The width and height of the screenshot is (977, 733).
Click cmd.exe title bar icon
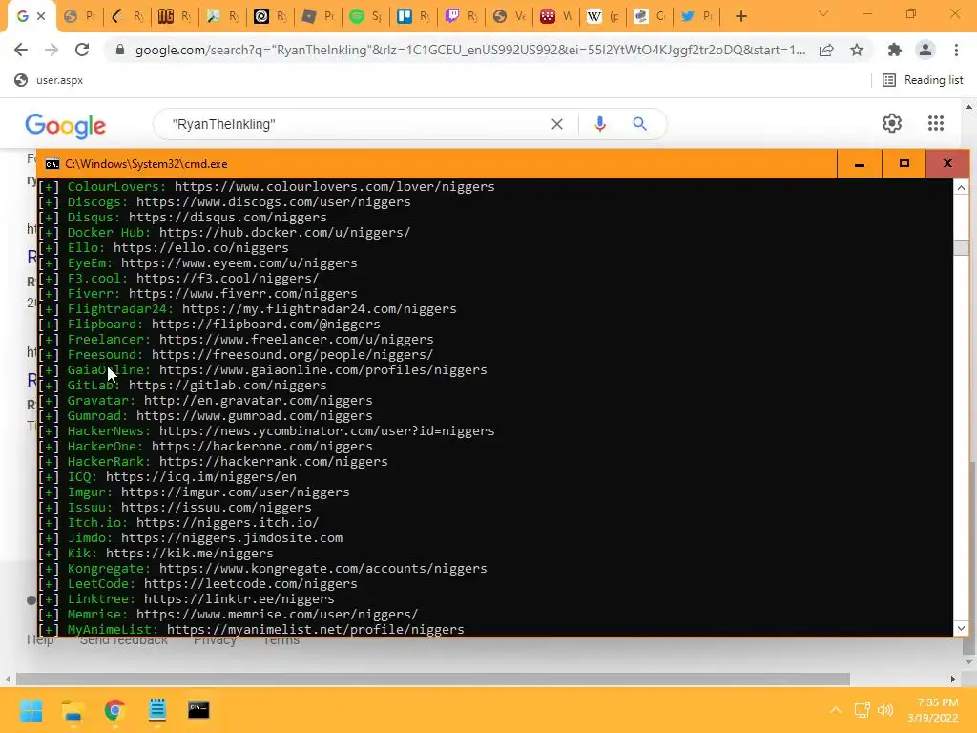point(52,164)
